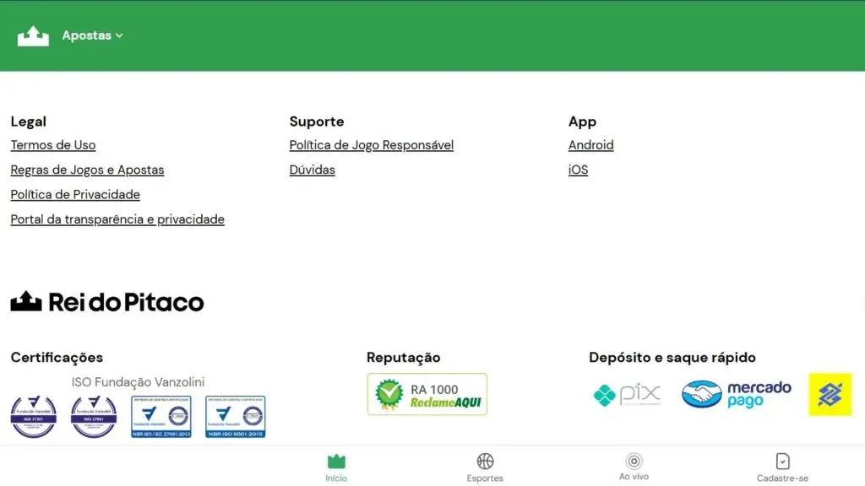Select the Esportes basketball icon

tap(484, 460)
